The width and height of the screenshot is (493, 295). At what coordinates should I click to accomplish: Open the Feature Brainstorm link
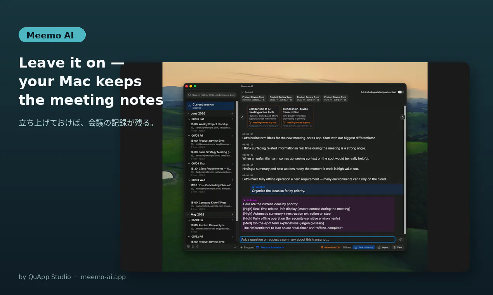[x=272, y=247]
